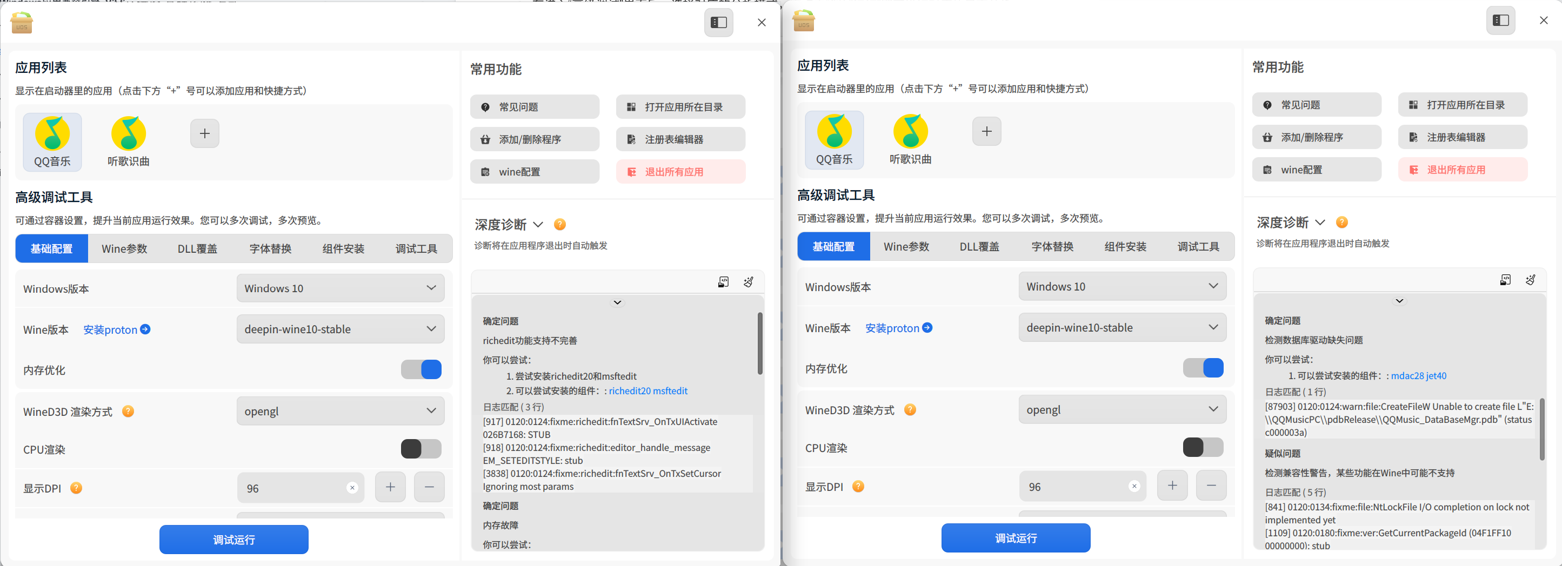Viewport: 1562px width, 566px height.
Task: Click DPI field showing 96, right window
Action: click(x=1083, y=486)
